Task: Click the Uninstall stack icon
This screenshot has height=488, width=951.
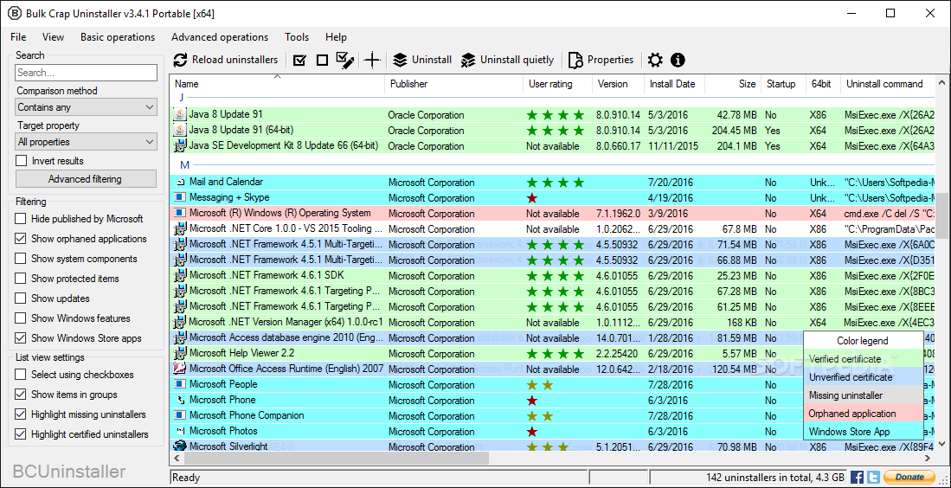Action: 400,60
